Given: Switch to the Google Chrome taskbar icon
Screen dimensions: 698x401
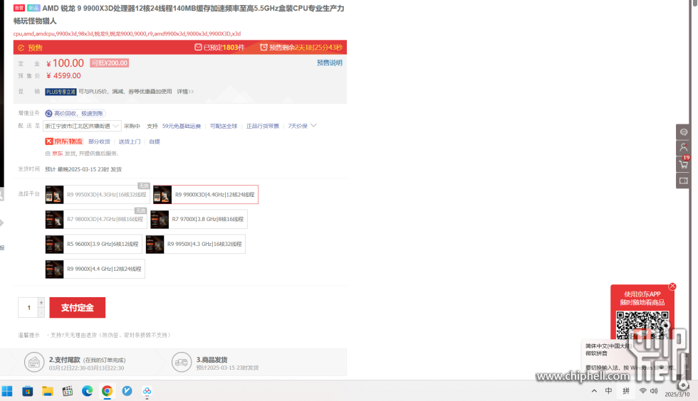Looking at the screenshot, I should coord(108,391).
